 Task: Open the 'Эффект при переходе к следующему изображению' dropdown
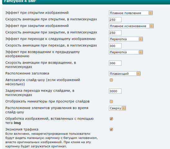point(126,39)
